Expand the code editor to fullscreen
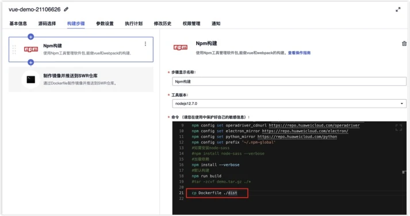The height and width of the screenshot is (216, 410). [398, 128]
